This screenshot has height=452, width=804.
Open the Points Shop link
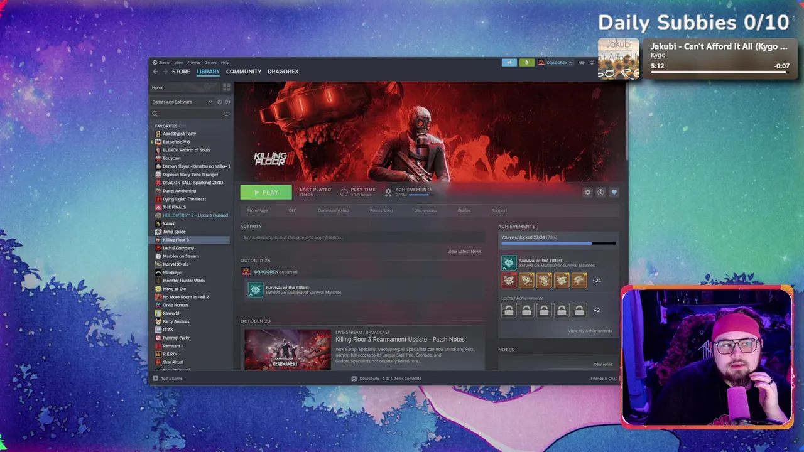coord(381,210)
